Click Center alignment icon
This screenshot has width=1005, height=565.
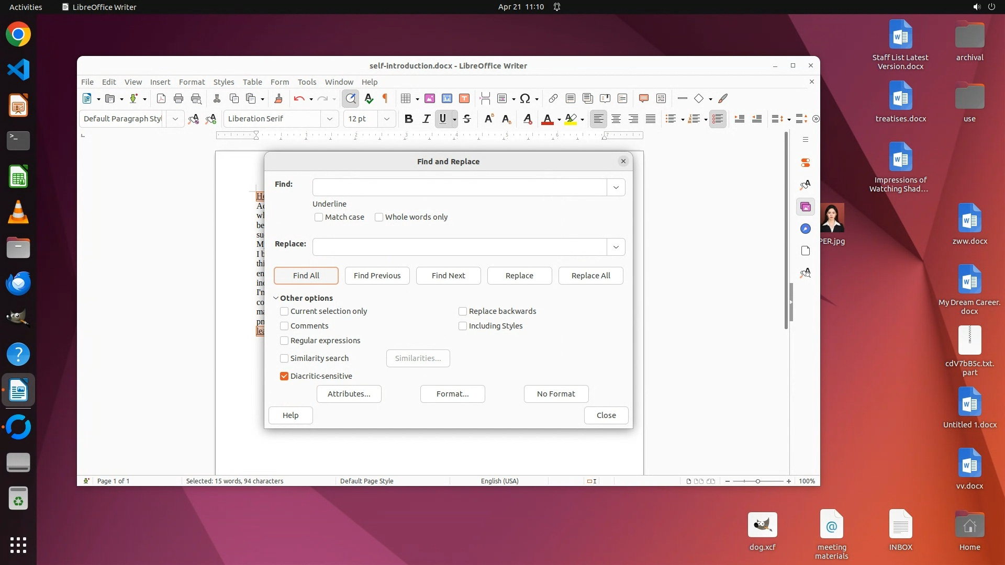click(x=616, y=119)
